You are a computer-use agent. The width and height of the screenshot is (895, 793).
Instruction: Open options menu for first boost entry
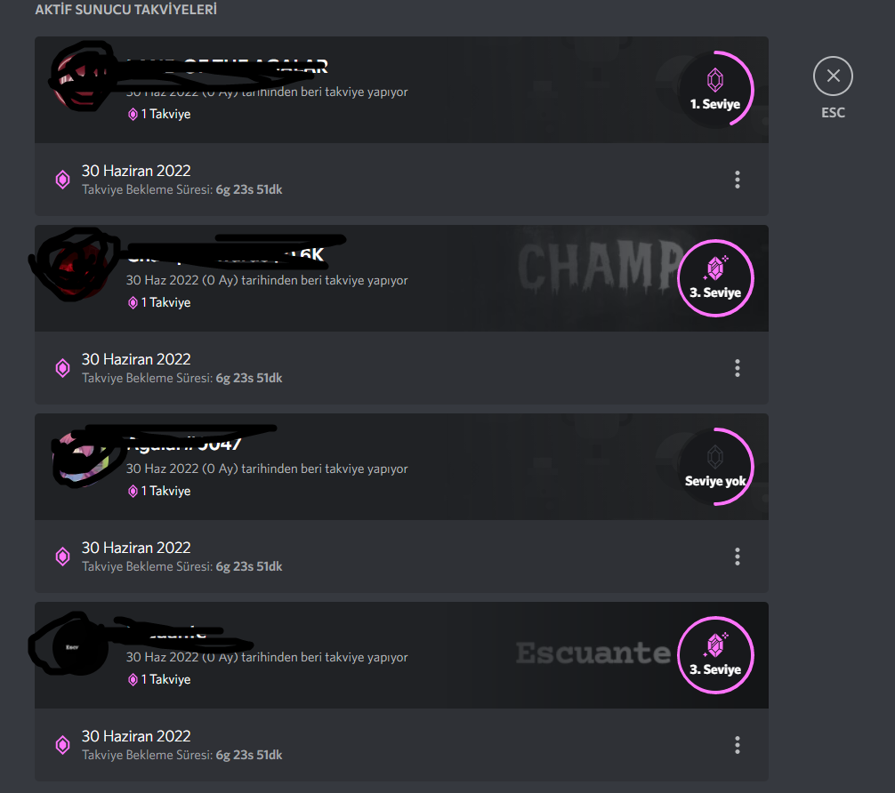737,180
